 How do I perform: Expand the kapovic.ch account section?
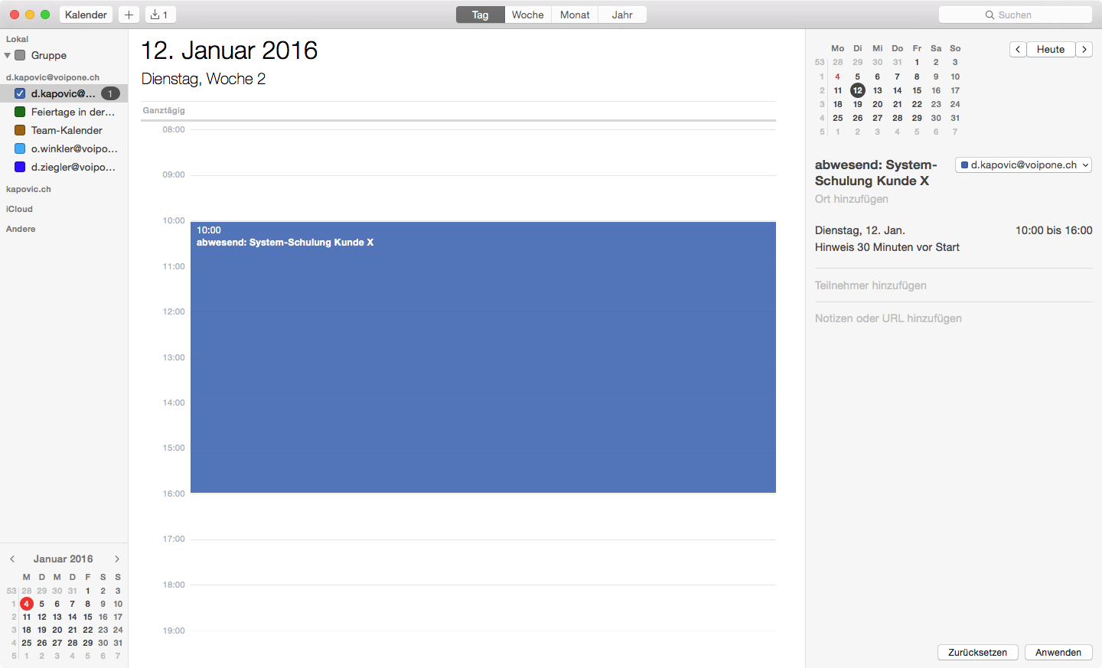point(28,189)
